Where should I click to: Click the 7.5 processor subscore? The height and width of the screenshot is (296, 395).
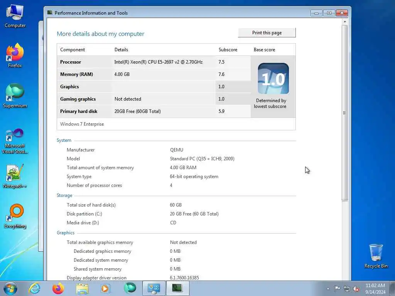(x=221, y=62)
